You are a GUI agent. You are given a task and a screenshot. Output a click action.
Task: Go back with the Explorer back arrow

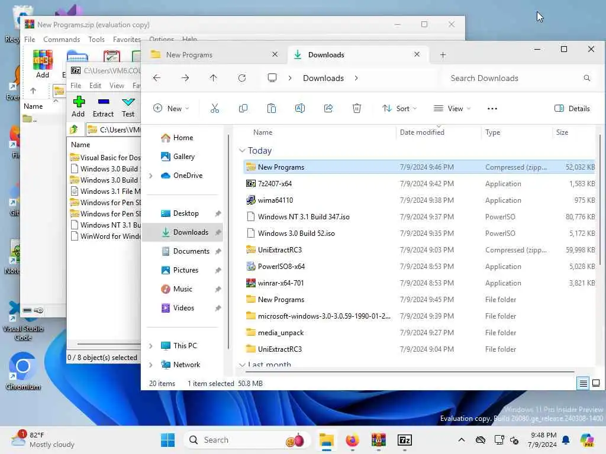pos(156,78)
